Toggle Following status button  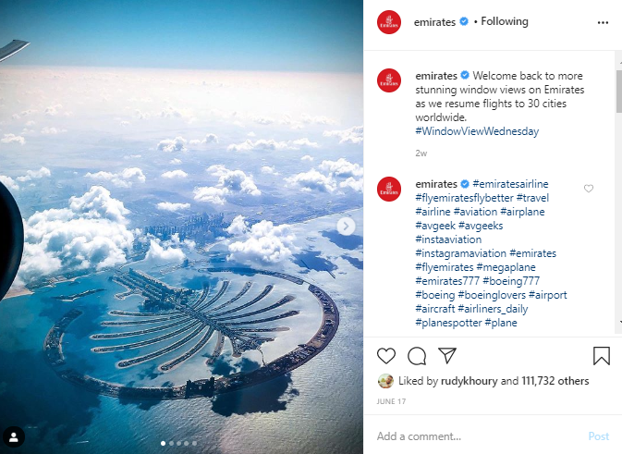(x=505, y=21)
